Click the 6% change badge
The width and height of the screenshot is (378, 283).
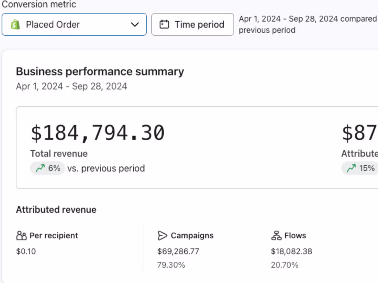(48, 168)
